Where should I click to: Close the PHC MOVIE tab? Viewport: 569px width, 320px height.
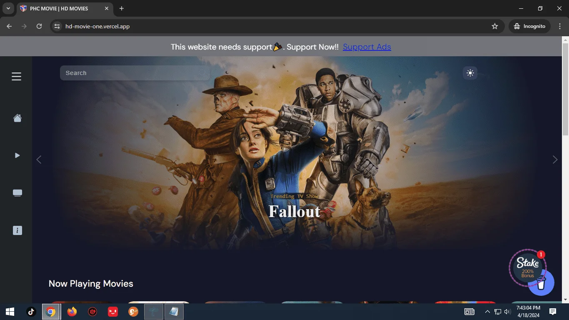(x=107, y=8)
